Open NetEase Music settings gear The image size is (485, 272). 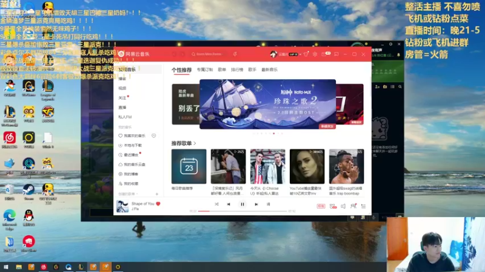coord(315,54)
